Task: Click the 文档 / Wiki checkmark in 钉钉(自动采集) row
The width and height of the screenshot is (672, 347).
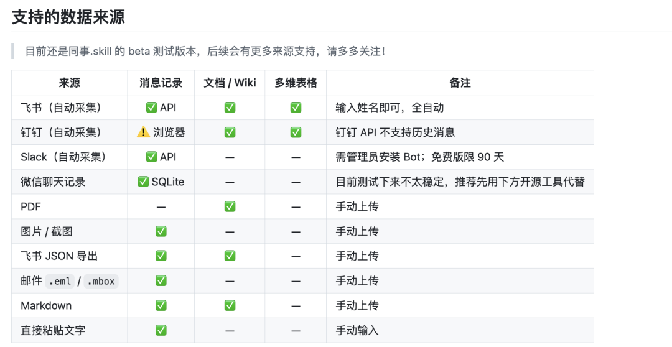Action: click(230, 132)
